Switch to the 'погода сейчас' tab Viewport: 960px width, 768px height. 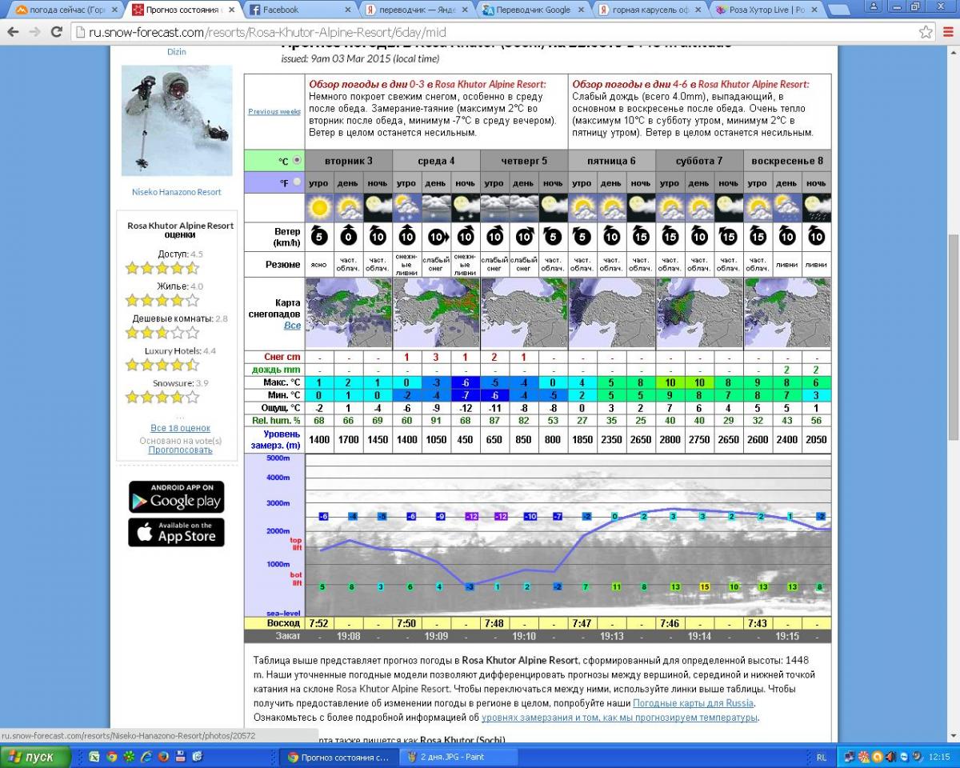coord(66,10)
